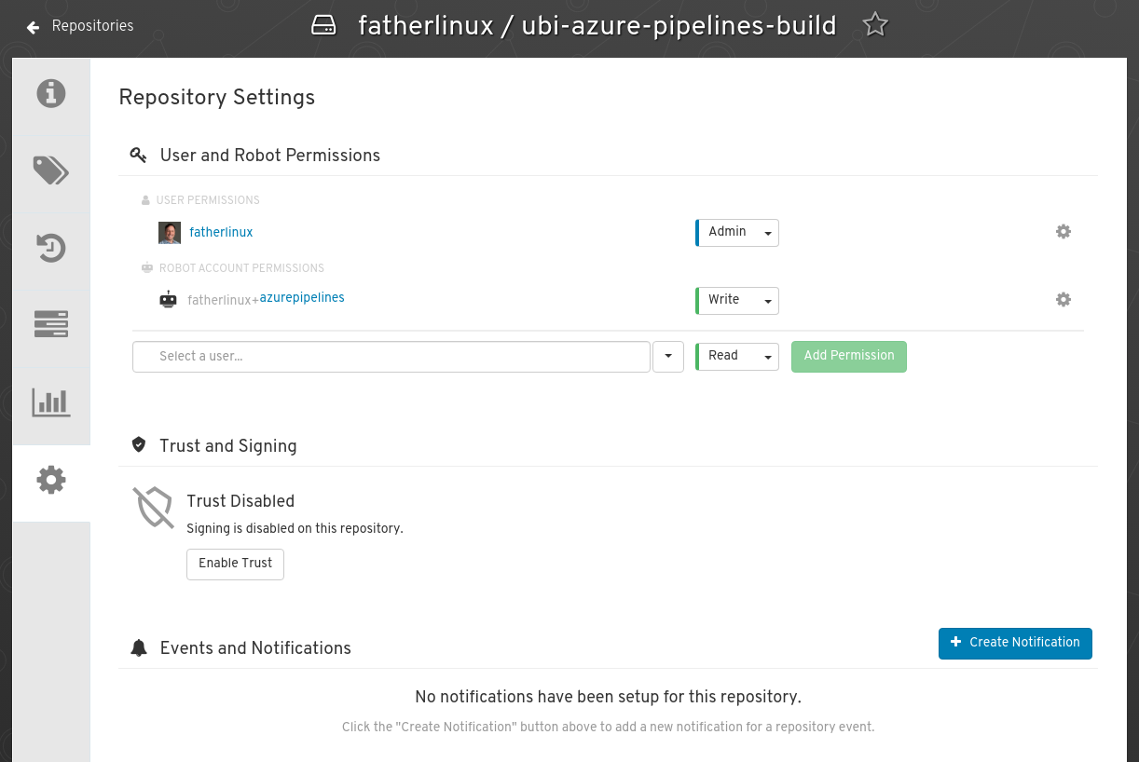Click the gear options for fatherlinux user
1139x762 pixels.
coord(1063,232)
